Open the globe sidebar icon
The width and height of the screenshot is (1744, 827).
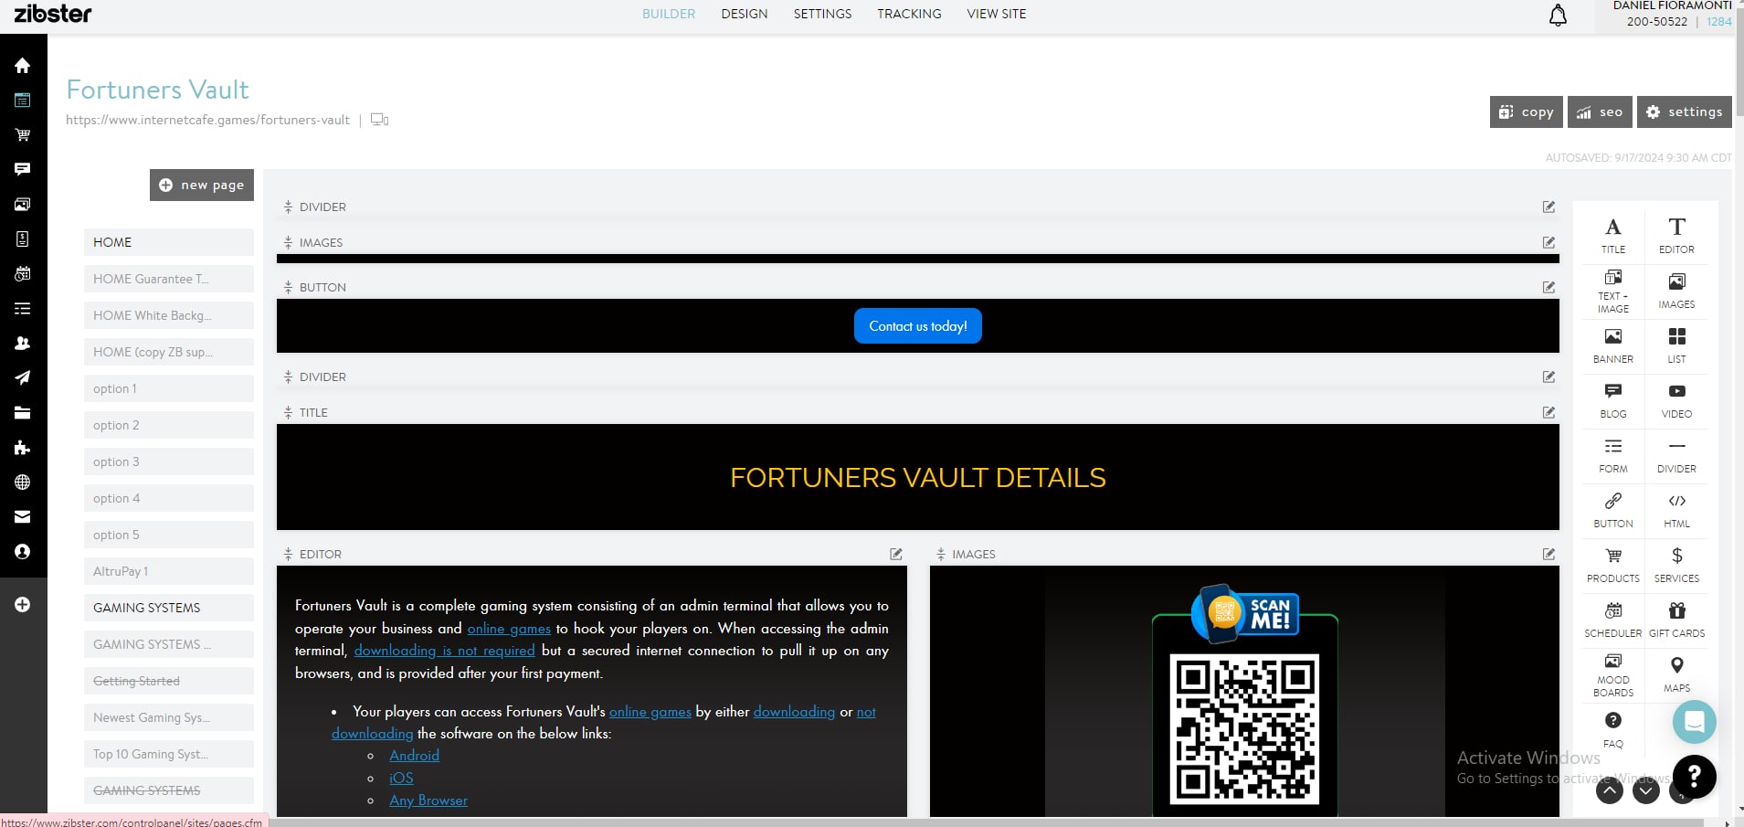coord(23,482)
